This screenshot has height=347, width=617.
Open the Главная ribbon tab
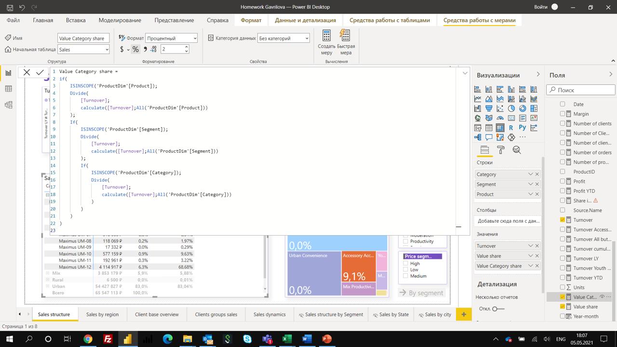coord(43,20)
